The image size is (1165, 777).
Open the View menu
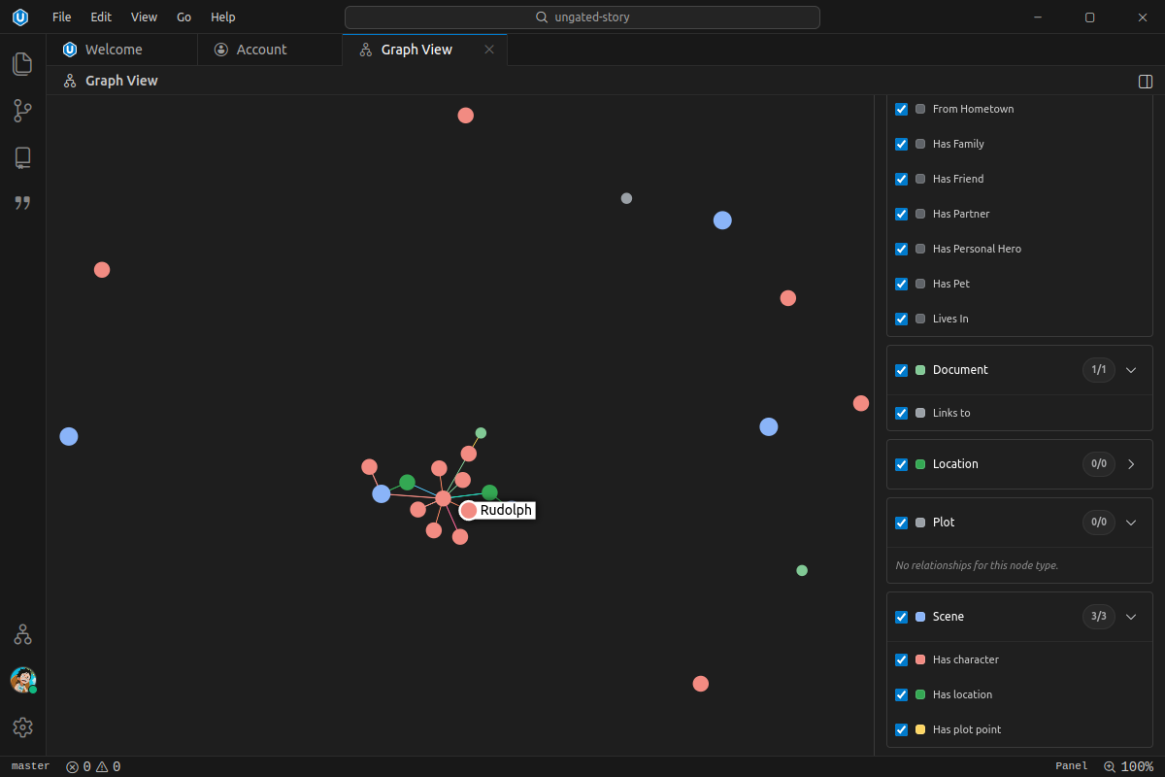(x=144, y=17)
